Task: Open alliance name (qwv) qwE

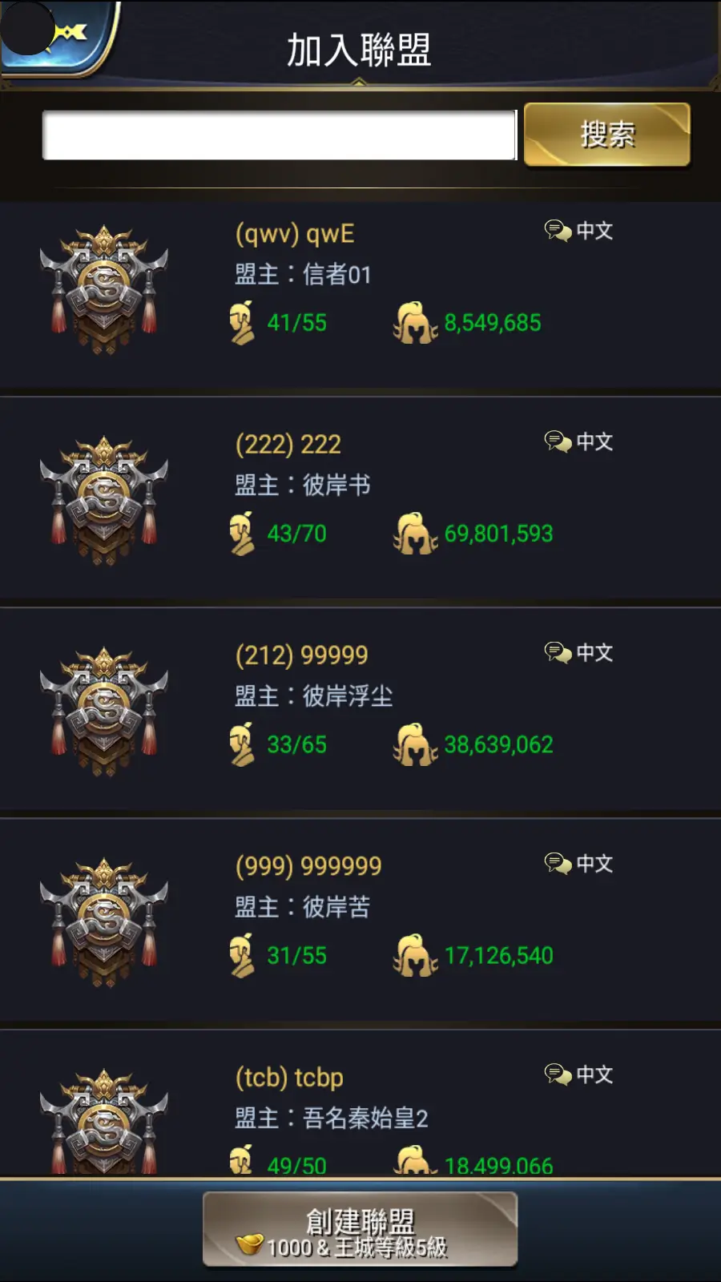Action: click(x=295, y=234)
